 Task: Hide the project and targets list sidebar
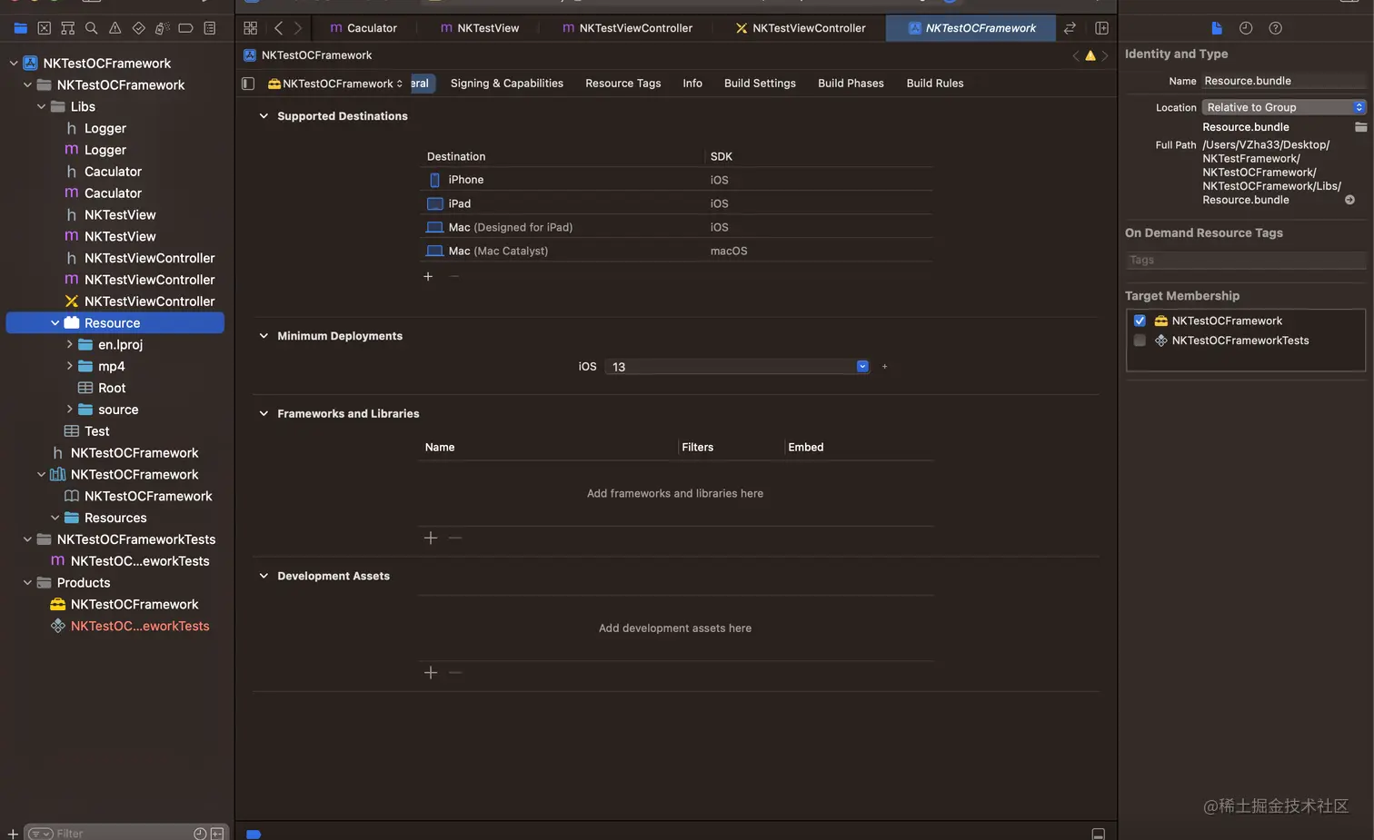click(x=247, y=84)
